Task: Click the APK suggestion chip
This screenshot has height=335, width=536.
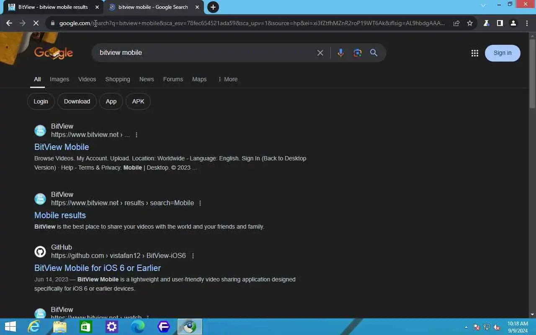Action: (138, 101)
